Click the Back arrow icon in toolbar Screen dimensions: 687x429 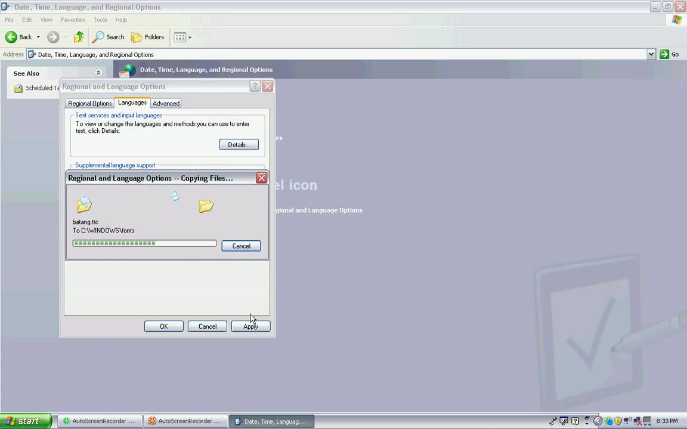coord(11,37)
